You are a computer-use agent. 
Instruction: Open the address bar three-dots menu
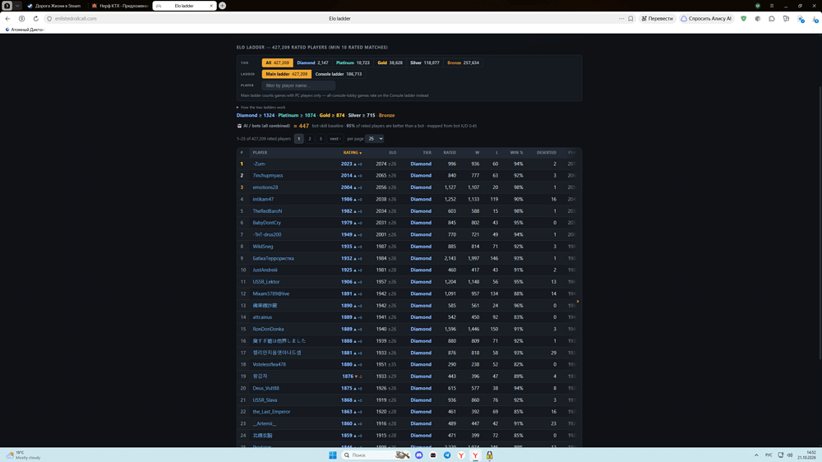click(x=621, y=18)
